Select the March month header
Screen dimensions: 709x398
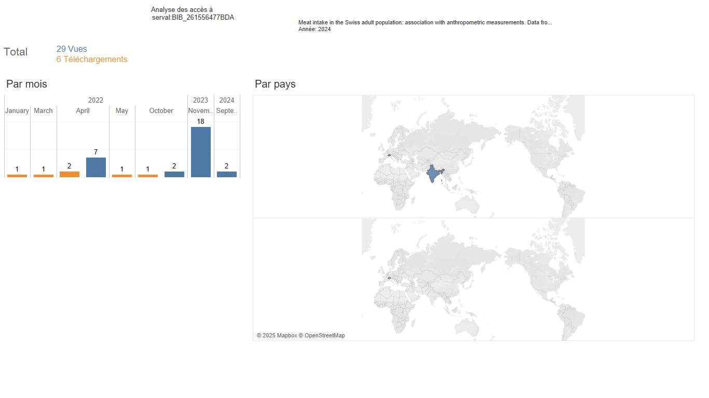[43, 111]
